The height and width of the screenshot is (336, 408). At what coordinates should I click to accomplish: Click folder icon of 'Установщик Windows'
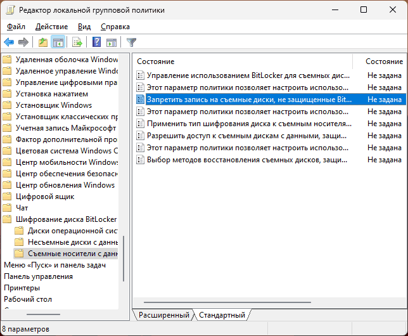[x=8, y=105]
